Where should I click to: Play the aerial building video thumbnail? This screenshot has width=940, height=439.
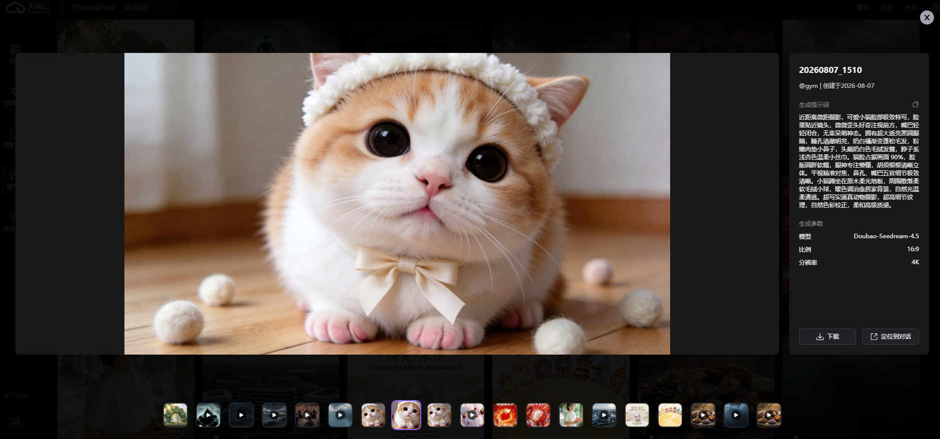[x=604, y=415]
